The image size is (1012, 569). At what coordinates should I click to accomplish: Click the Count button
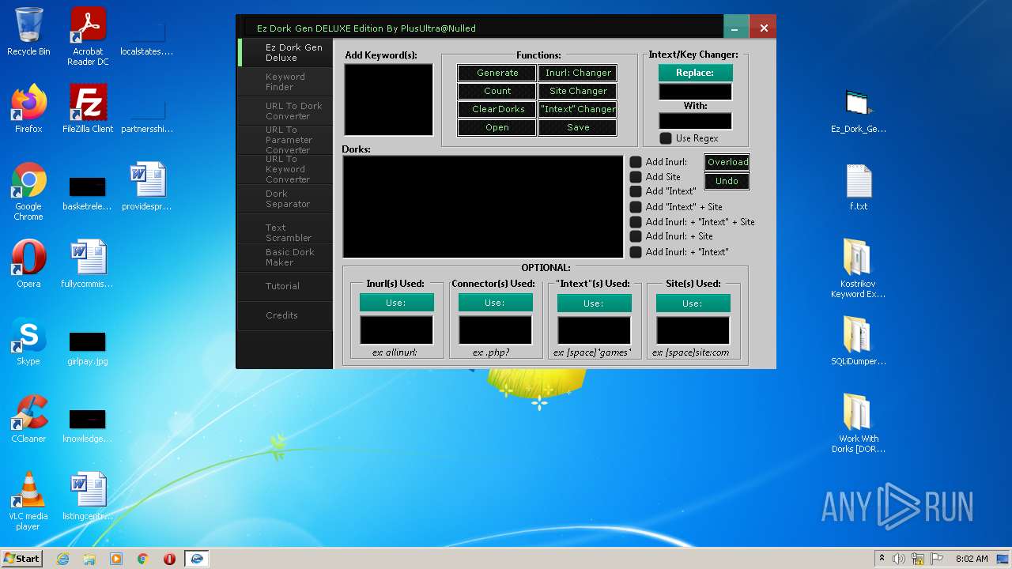coord(497,91)
